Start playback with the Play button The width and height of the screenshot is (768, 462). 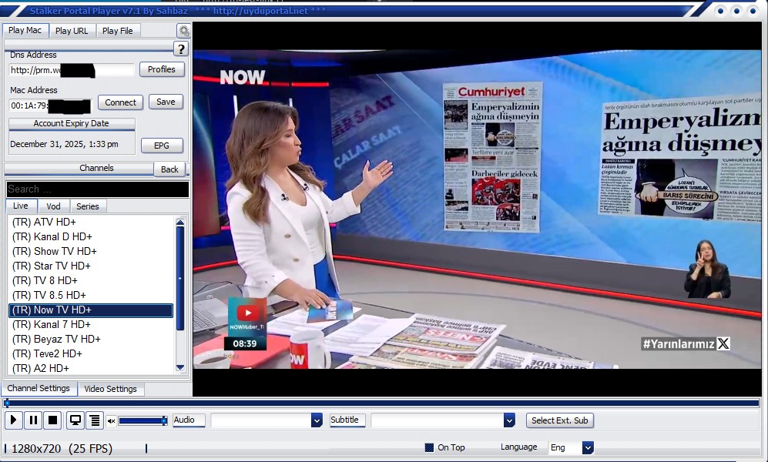coord(14,420)
